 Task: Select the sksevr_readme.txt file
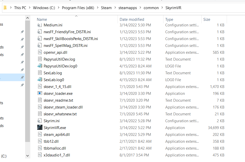click(58, 100)
